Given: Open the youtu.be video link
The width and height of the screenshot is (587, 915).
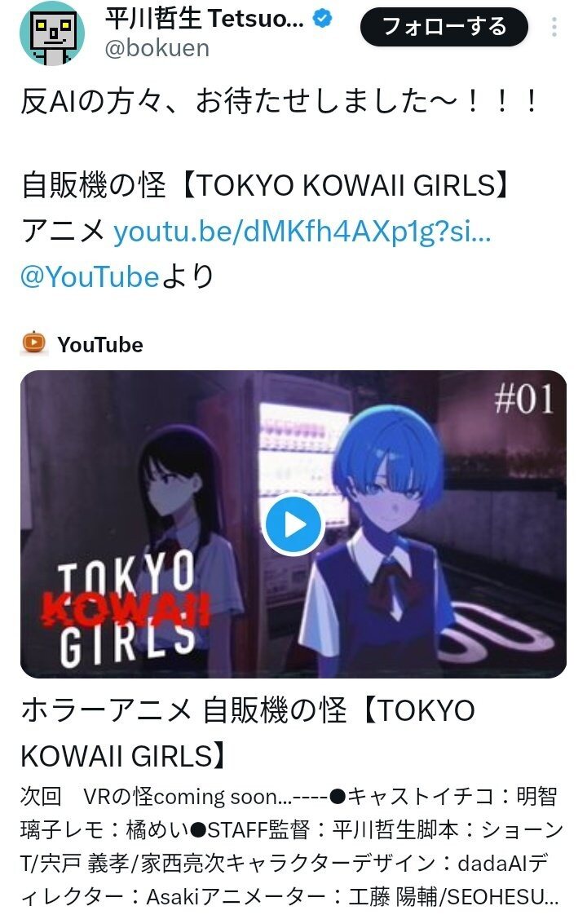Looking at the screenshot, I should 302,232.
